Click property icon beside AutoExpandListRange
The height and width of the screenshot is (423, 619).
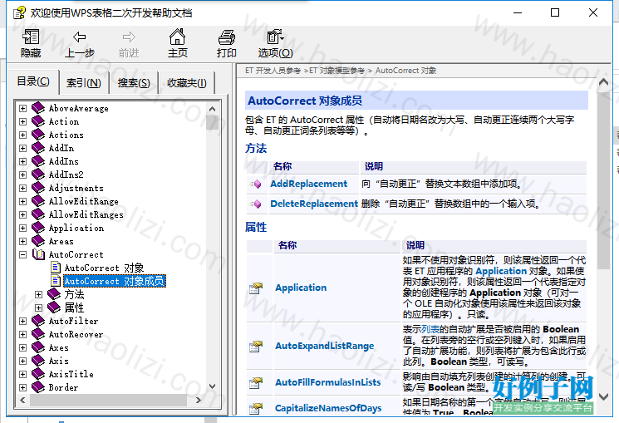point(256,347)
